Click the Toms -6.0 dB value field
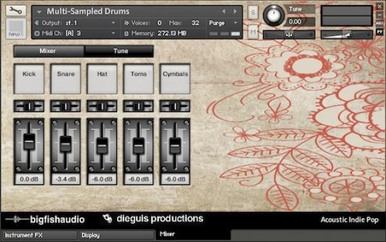The image size is (386, 242). click(x=138, y=179)
